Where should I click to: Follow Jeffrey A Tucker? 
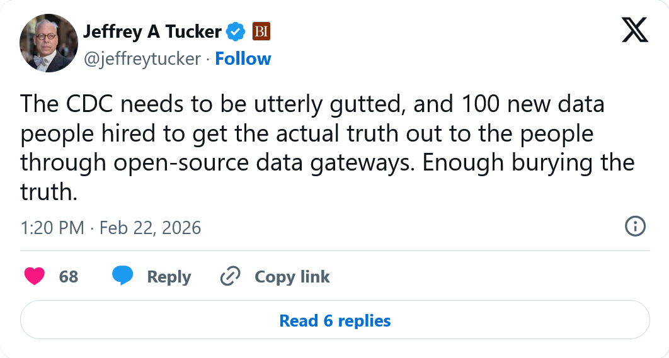pos(243,59)
